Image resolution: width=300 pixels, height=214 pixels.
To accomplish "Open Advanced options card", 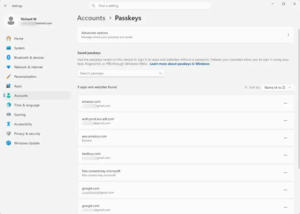I will pyautogui.click(x=185, y=35).
